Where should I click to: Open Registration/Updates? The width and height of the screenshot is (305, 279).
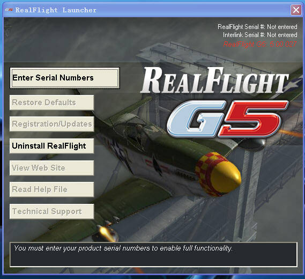point(52,124)
